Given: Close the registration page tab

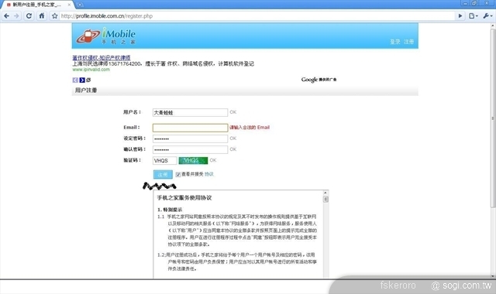Looking at the screenshot, I should tap(69, 5).
